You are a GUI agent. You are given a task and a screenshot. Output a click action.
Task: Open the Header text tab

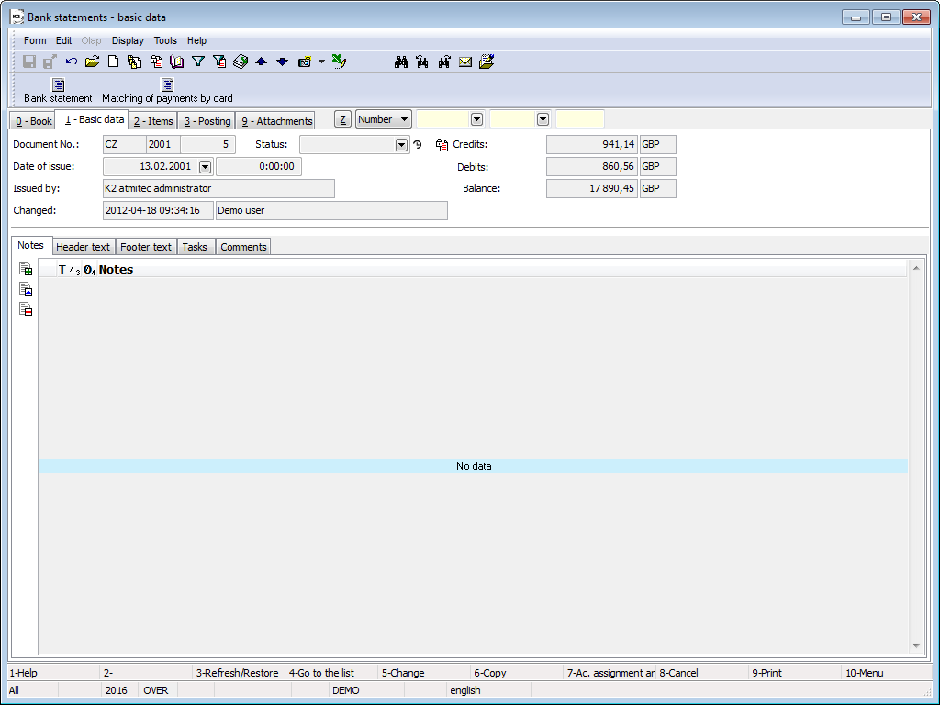click(83, 247)
